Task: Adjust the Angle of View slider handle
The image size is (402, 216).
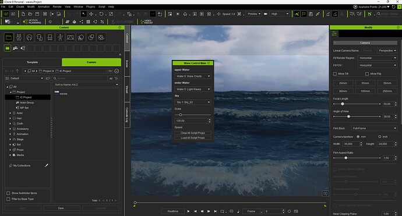Action: (348, 116)
